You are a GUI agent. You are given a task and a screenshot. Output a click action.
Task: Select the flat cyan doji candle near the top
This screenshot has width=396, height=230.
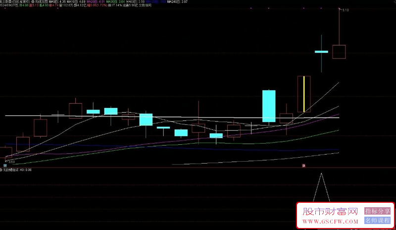[321, 52]
